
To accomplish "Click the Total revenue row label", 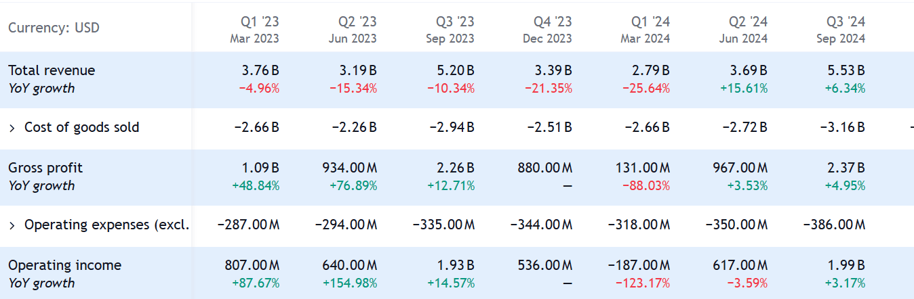I will click(52, 70).
